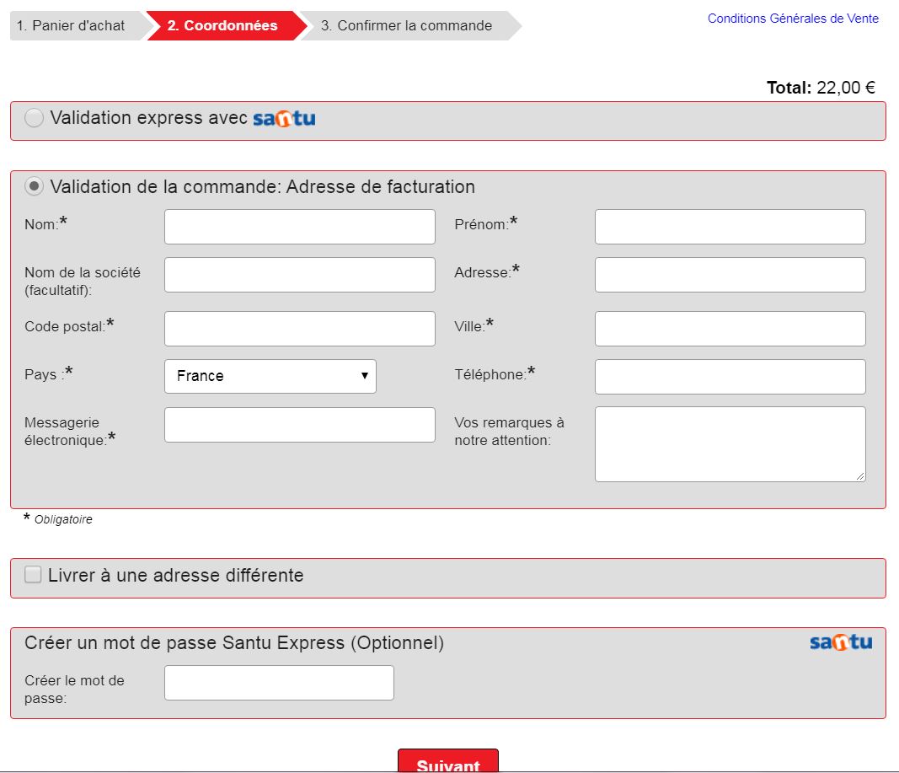Viewport: 899px width, 773px height.
Task: Click the Créer le mot de passe field
Action: [279, 683]
